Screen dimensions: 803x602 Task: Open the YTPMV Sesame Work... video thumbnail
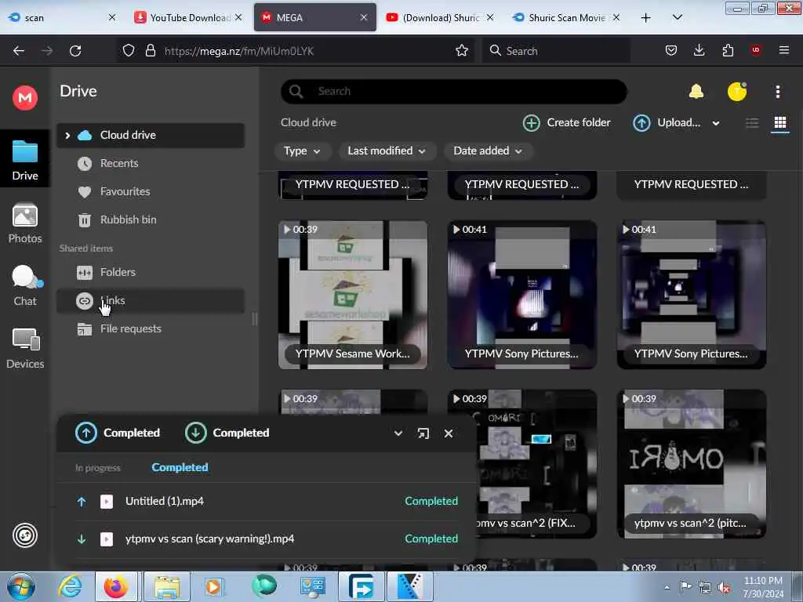pos(353,295)
